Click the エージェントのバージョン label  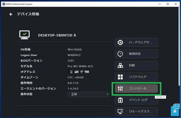(38, 88)
